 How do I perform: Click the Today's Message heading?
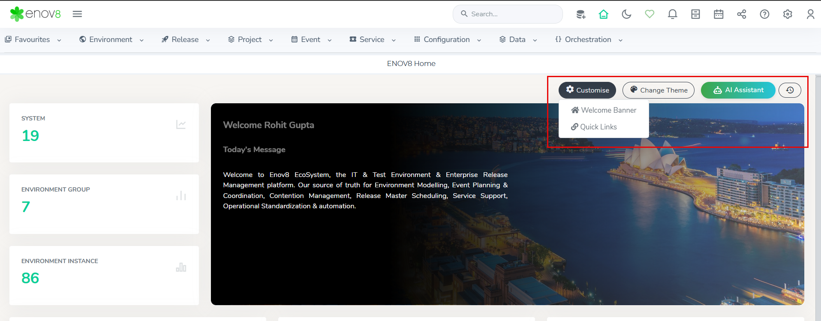[x=254, y=150]
